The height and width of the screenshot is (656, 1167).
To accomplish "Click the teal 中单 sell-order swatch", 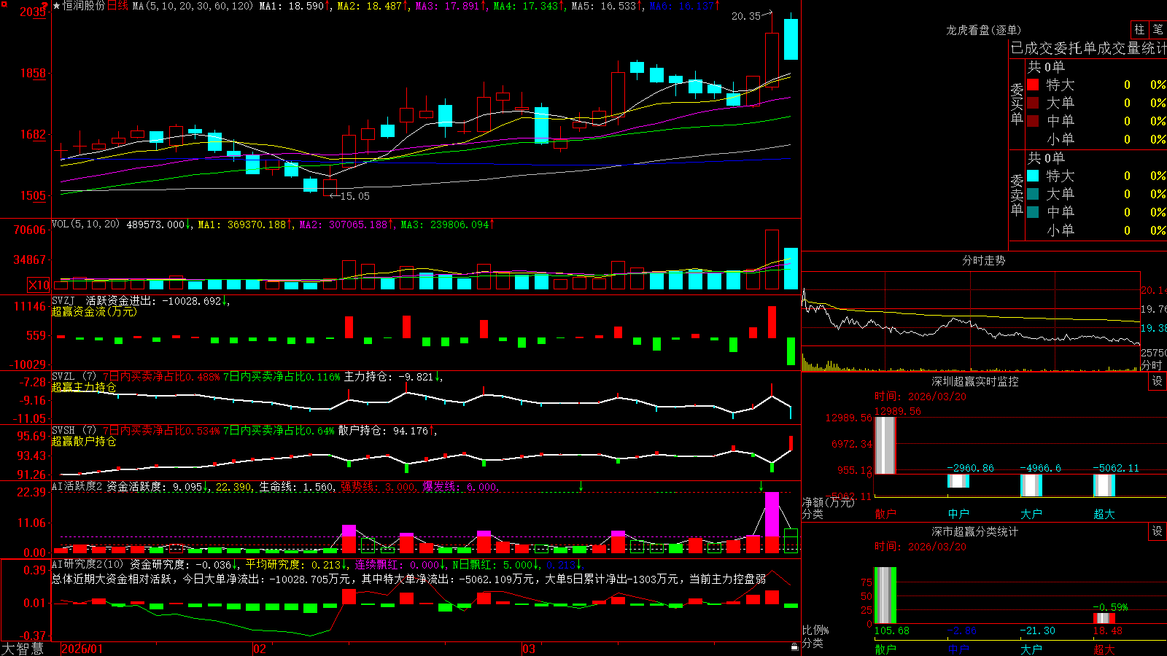I will point(1033,212).
